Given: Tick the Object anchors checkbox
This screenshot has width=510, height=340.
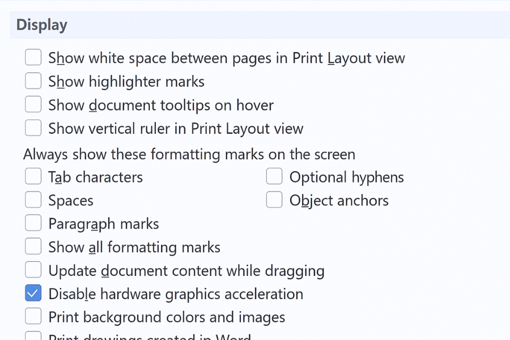Looking at the screenshot, I should click(274, 200).
